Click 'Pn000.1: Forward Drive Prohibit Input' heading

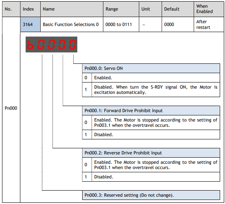tap(151, 111)
